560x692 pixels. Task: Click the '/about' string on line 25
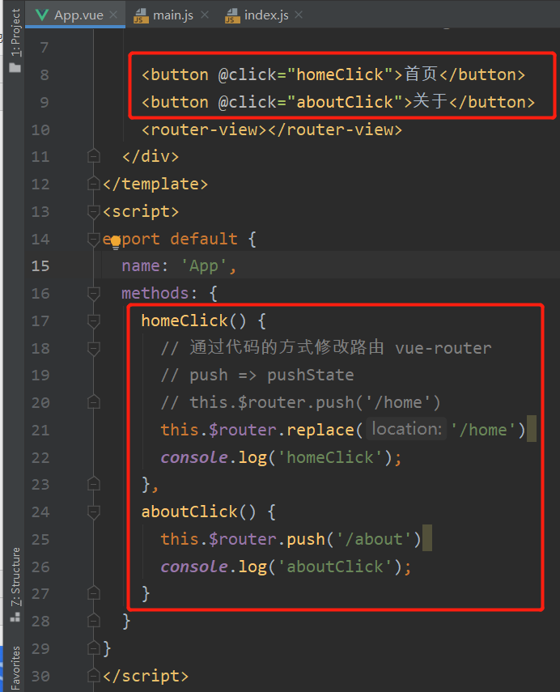(x=373, y=539)
